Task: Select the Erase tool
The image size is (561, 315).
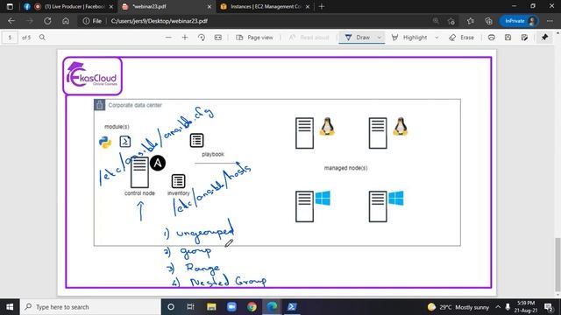Action: (462, 38)
